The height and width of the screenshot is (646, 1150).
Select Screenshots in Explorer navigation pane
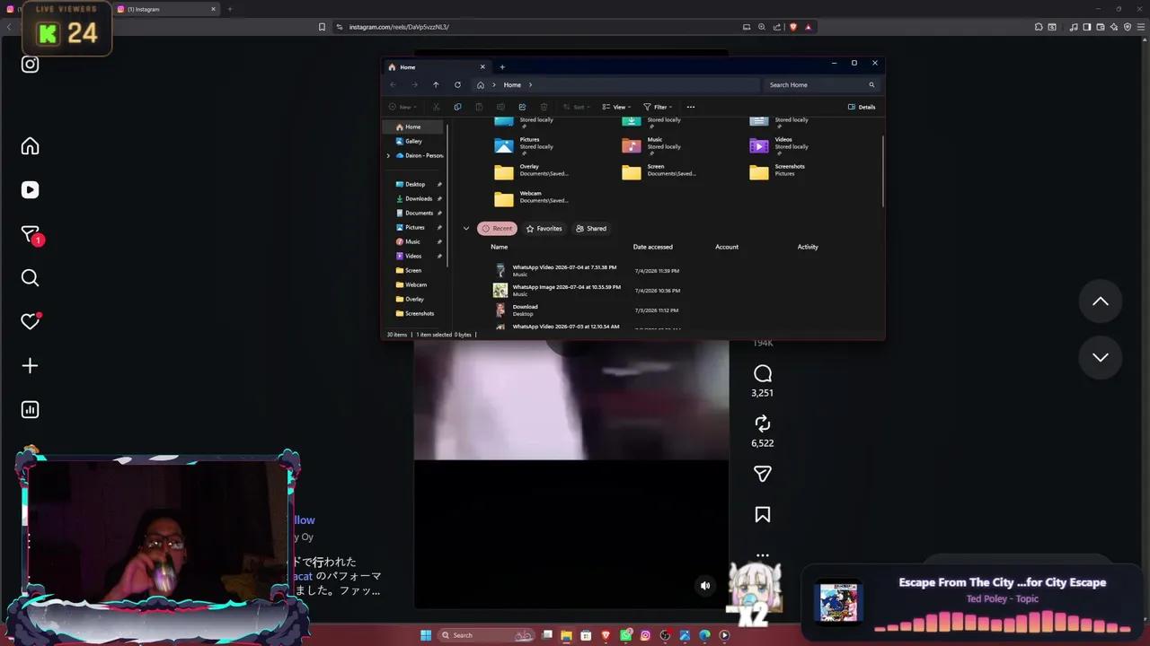[x=420, y=313]
